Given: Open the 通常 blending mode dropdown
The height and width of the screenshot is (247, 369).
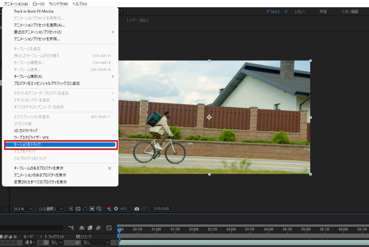Looking at the screenshot, I should point(30,243).
